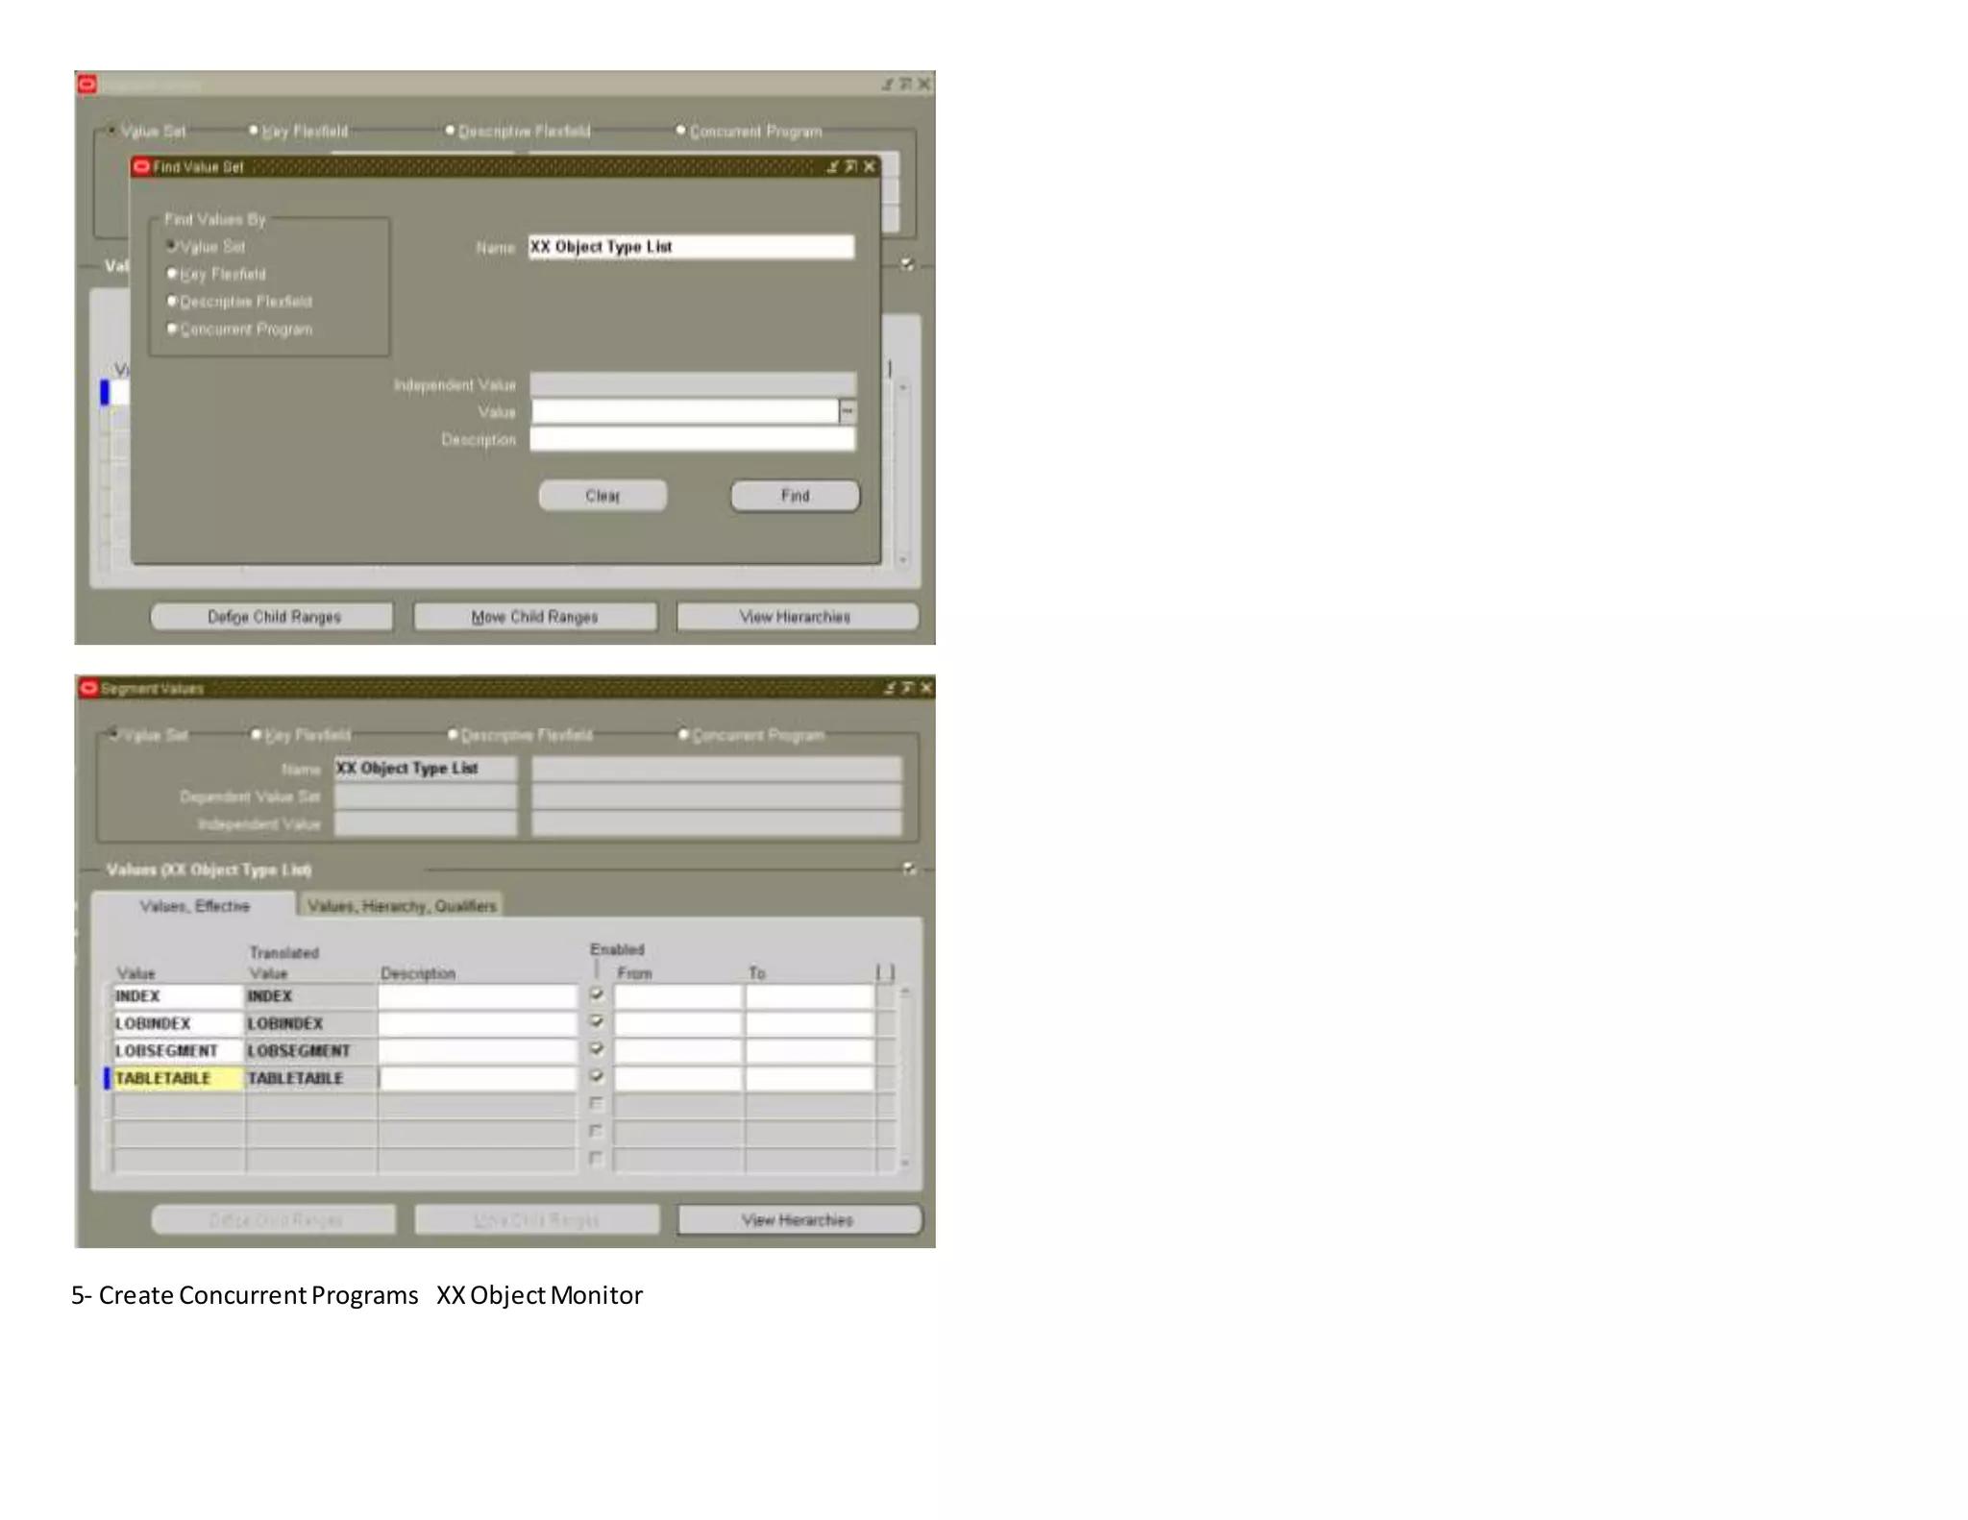Viewport: 1968px width, 1520px height.
Task: Tick the Enabled box just below the TABLETABLE row
Action: coord(596,1104)
